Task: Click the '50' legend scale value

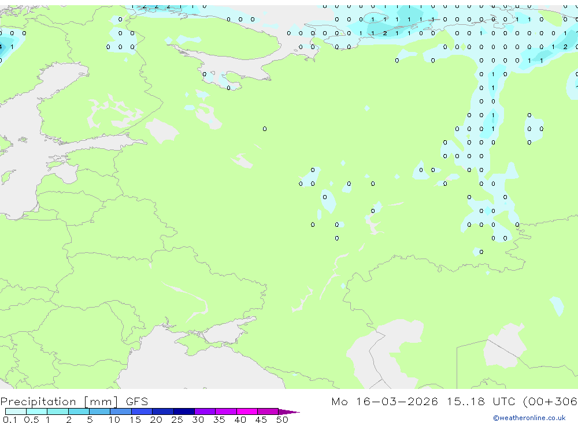Action: click(282, 420)
